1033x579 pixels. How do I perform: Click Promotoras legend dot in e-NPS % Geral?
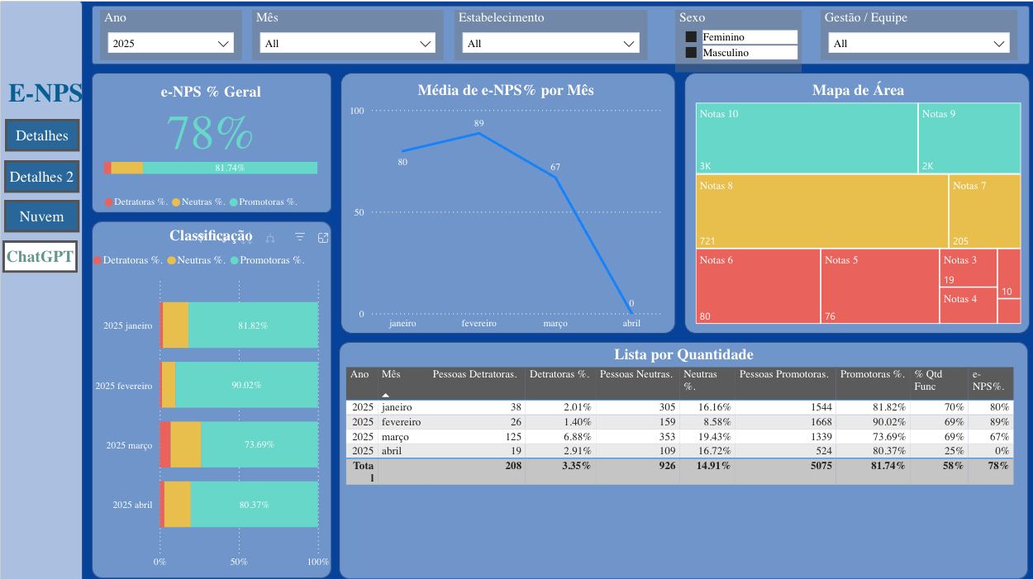(234, 202)
